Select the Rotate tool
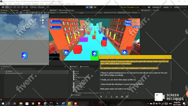188x106 pixels. (11, 7)
